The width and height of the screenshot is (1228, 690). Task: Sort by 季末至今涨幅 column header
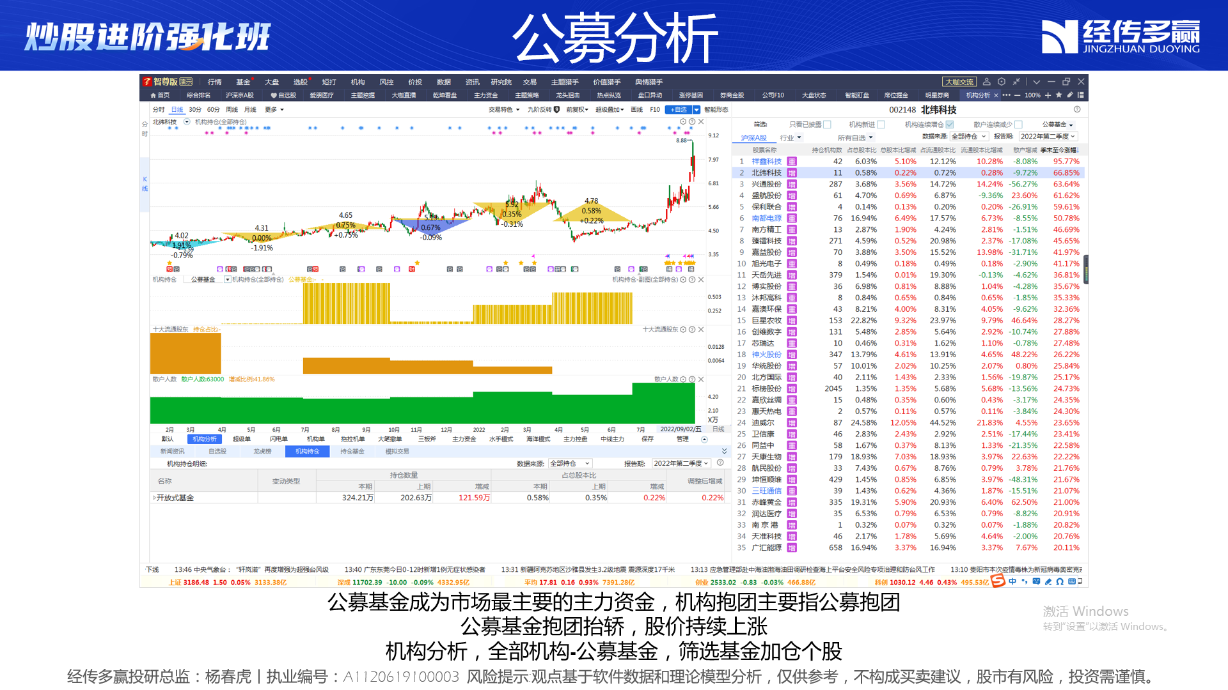[x=1059, y=150]
